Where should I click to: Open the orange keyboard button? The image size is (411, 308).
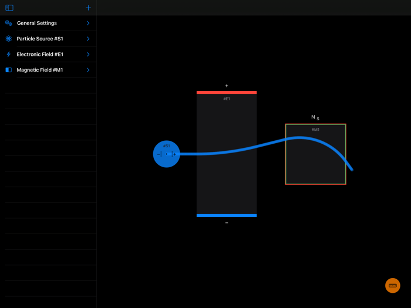393,286
